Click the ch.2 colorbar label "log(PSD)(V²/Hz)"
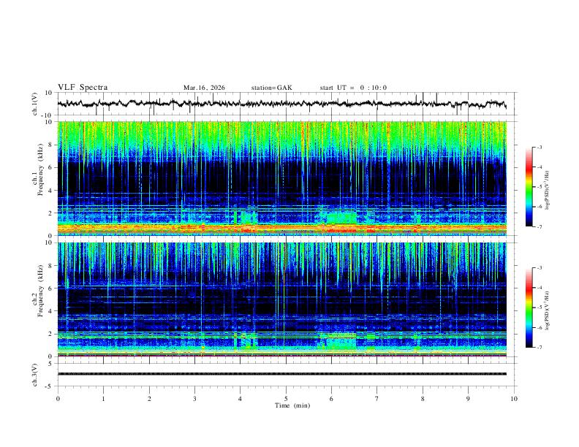 (548, 311)
